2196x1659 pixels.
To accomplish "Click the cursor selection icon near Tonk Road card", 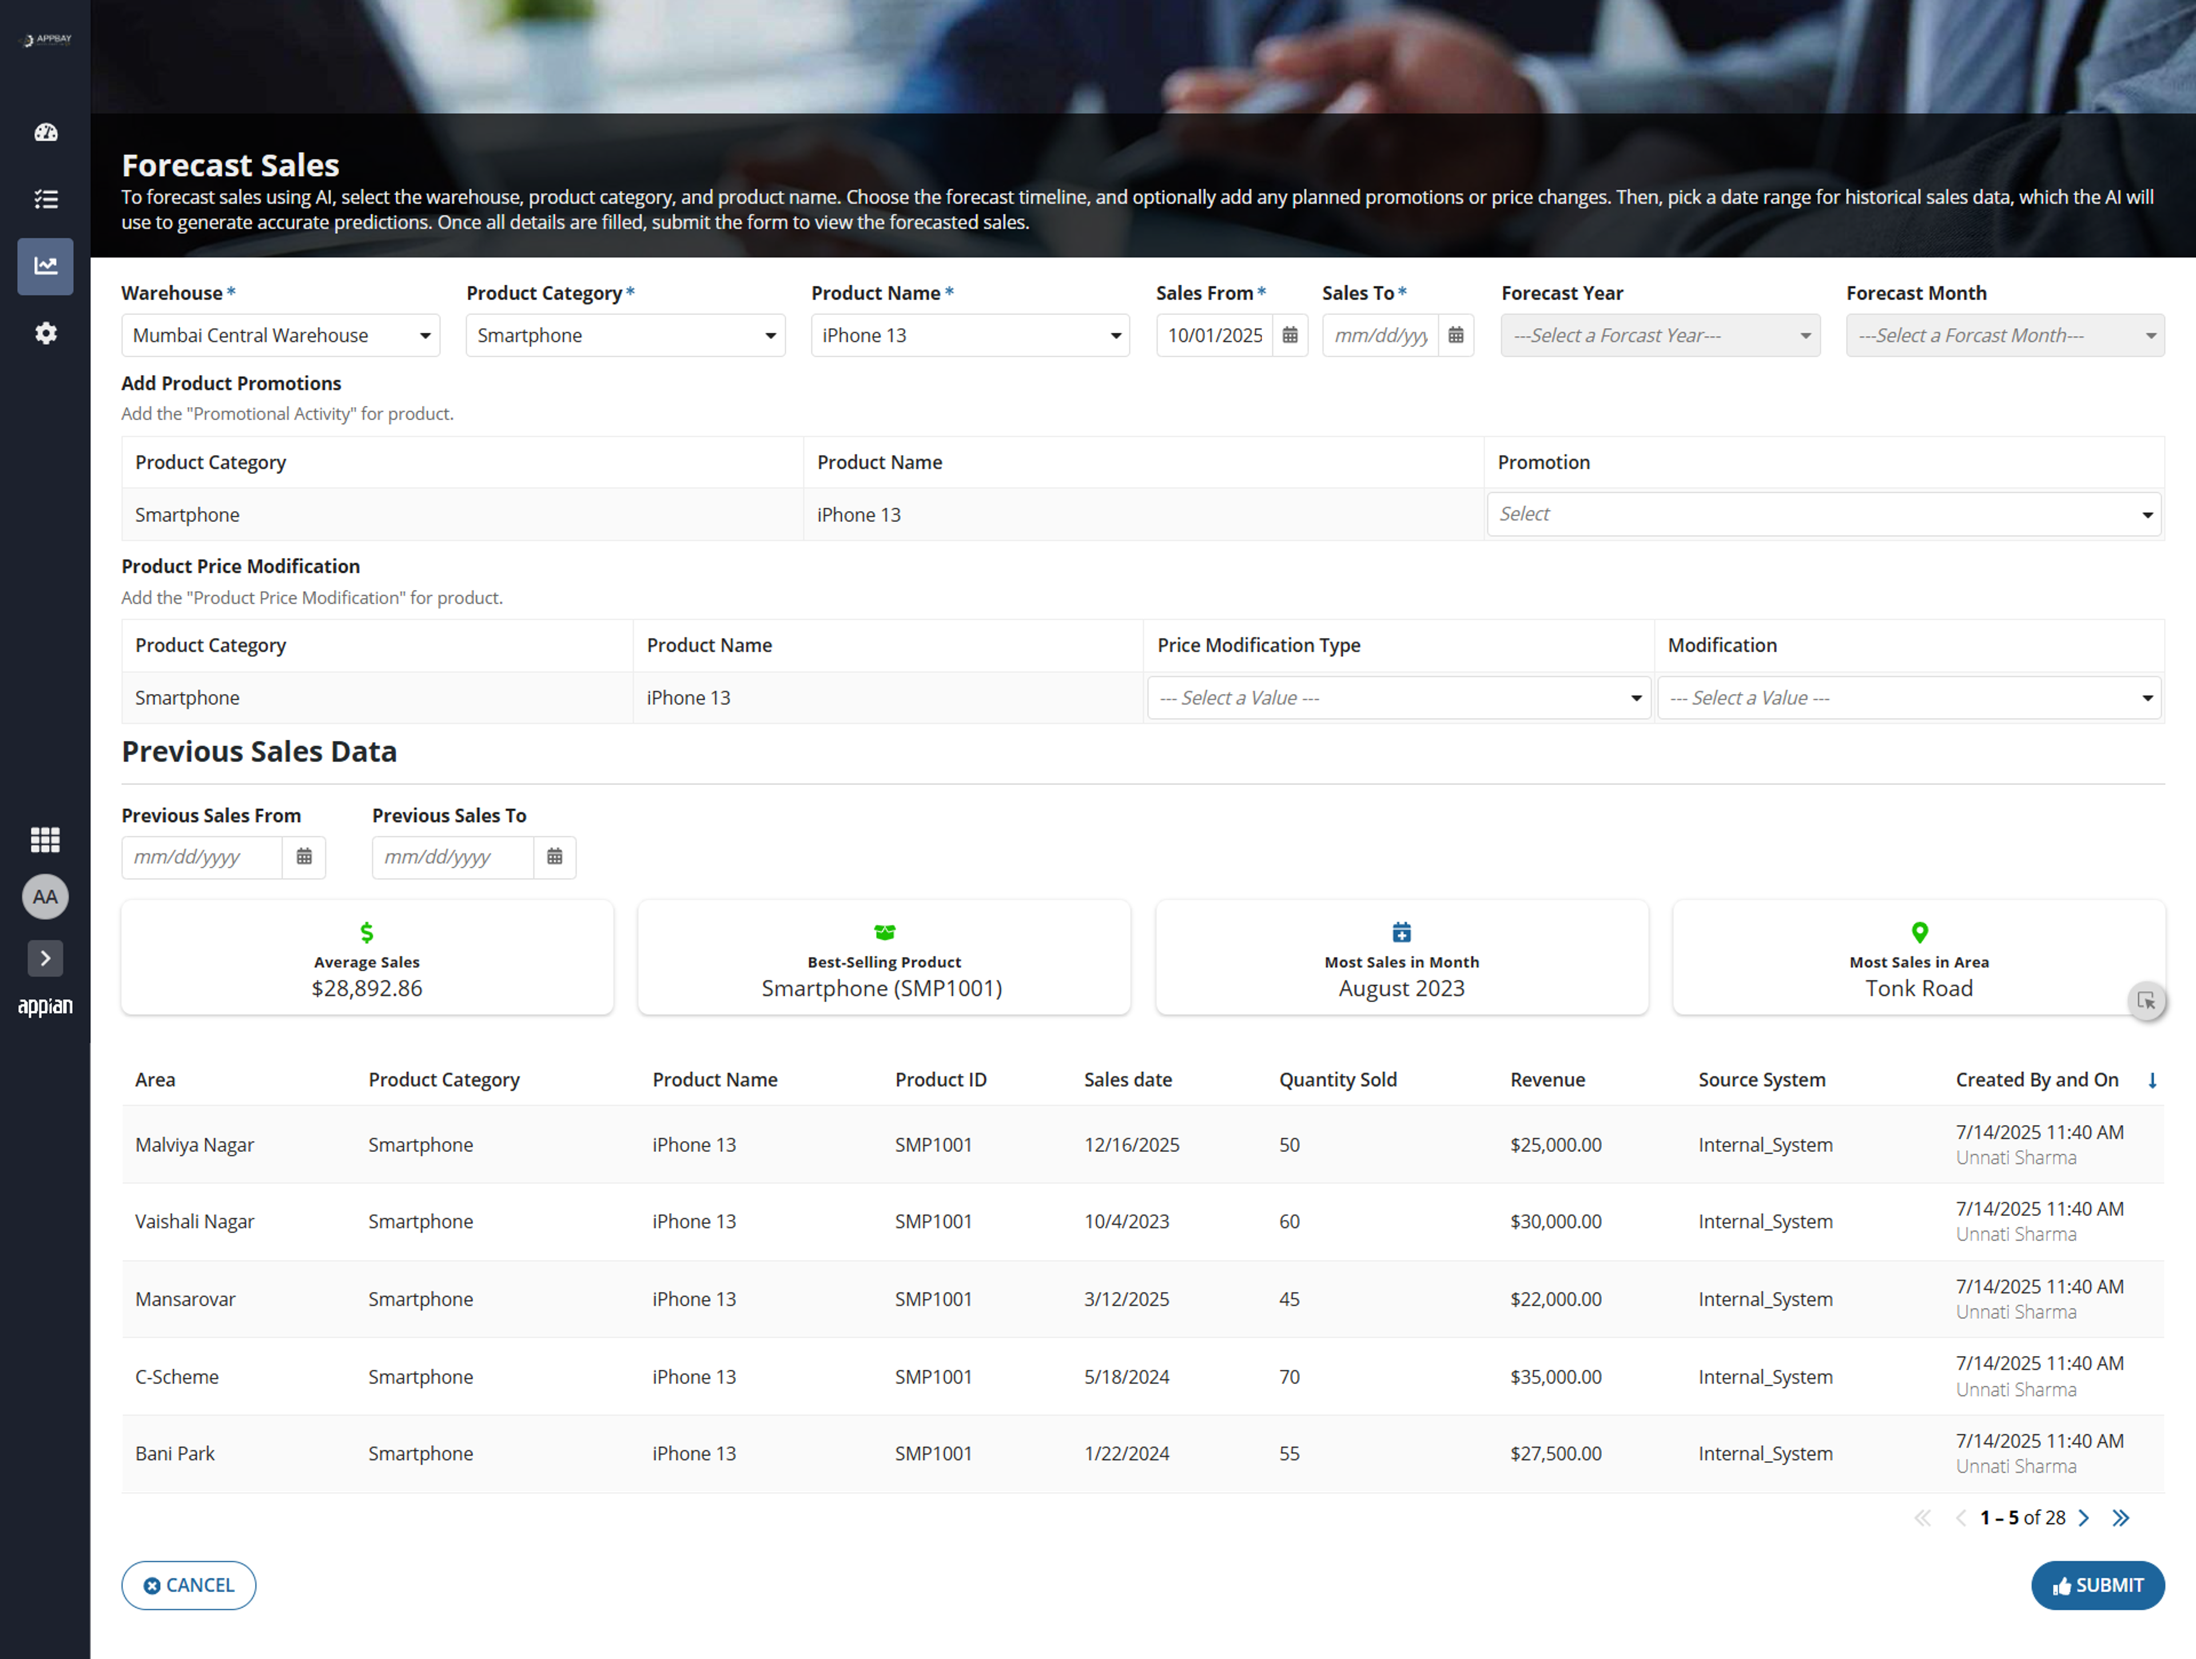I will pyautogui.click(x=2146, y=1000).
